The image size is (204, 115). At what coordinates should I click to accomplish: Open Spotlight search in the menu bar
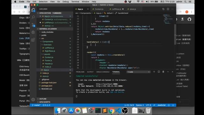coord(185,2)
